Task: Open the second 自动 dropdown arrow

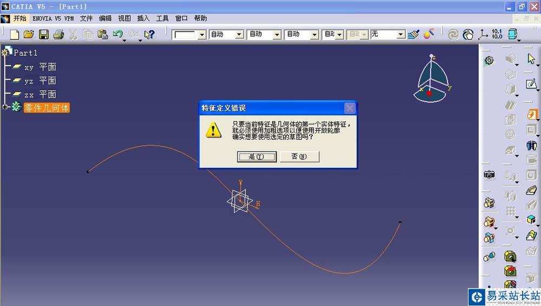Action: [277, 35]
